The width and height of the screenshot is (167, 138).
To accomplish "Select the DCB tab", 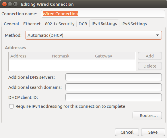I will (x=83, y=24).
